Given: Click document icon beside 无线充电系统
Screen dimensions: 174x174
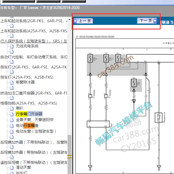Looking at the screenshot, I should point(12,46).
